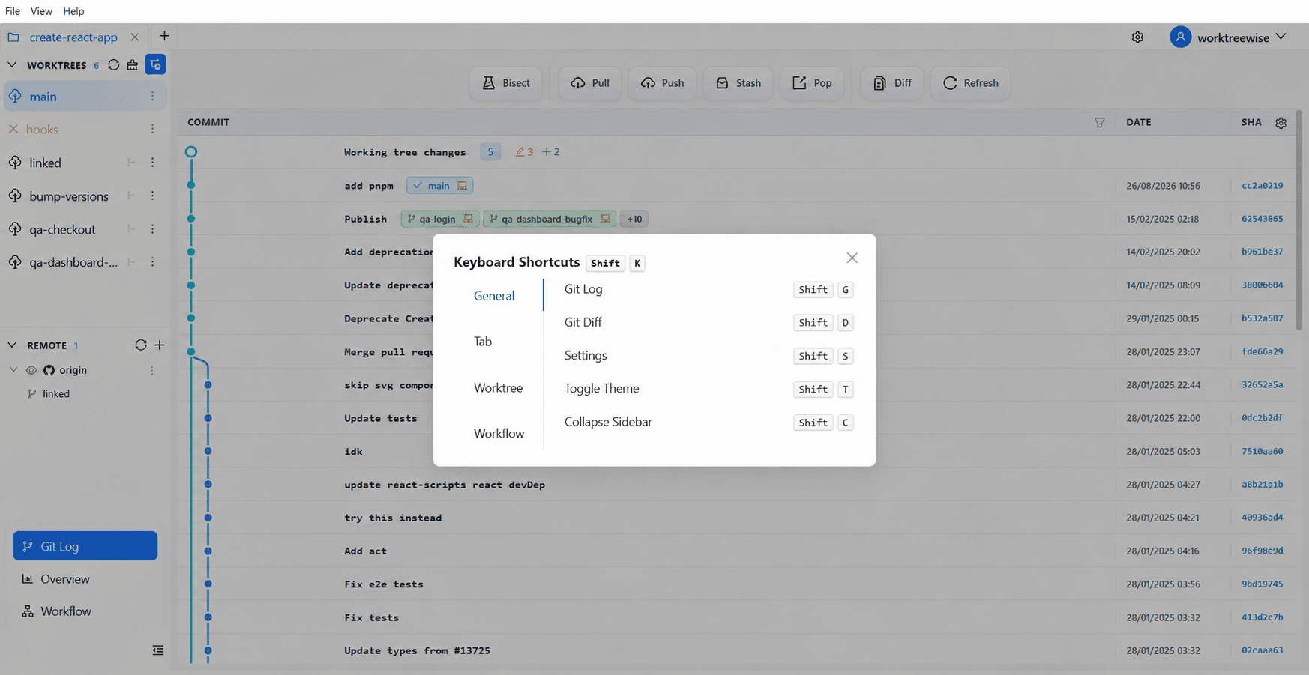Click the filter icon in commit header
This screenshot has width=1309, height=675.
point(1099,123)
